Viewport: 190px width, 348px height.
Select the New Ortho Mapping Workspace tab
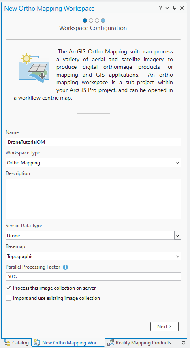pos(68,342)
